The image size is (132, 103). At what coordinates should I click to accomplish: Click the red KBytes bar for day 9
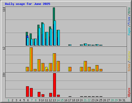pyautogui.click(x=39, y=95)
